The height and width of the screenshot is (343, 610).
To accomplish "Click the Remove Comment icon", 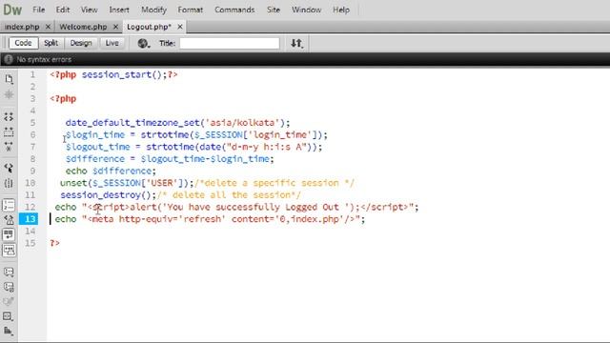I will point(9,287).
